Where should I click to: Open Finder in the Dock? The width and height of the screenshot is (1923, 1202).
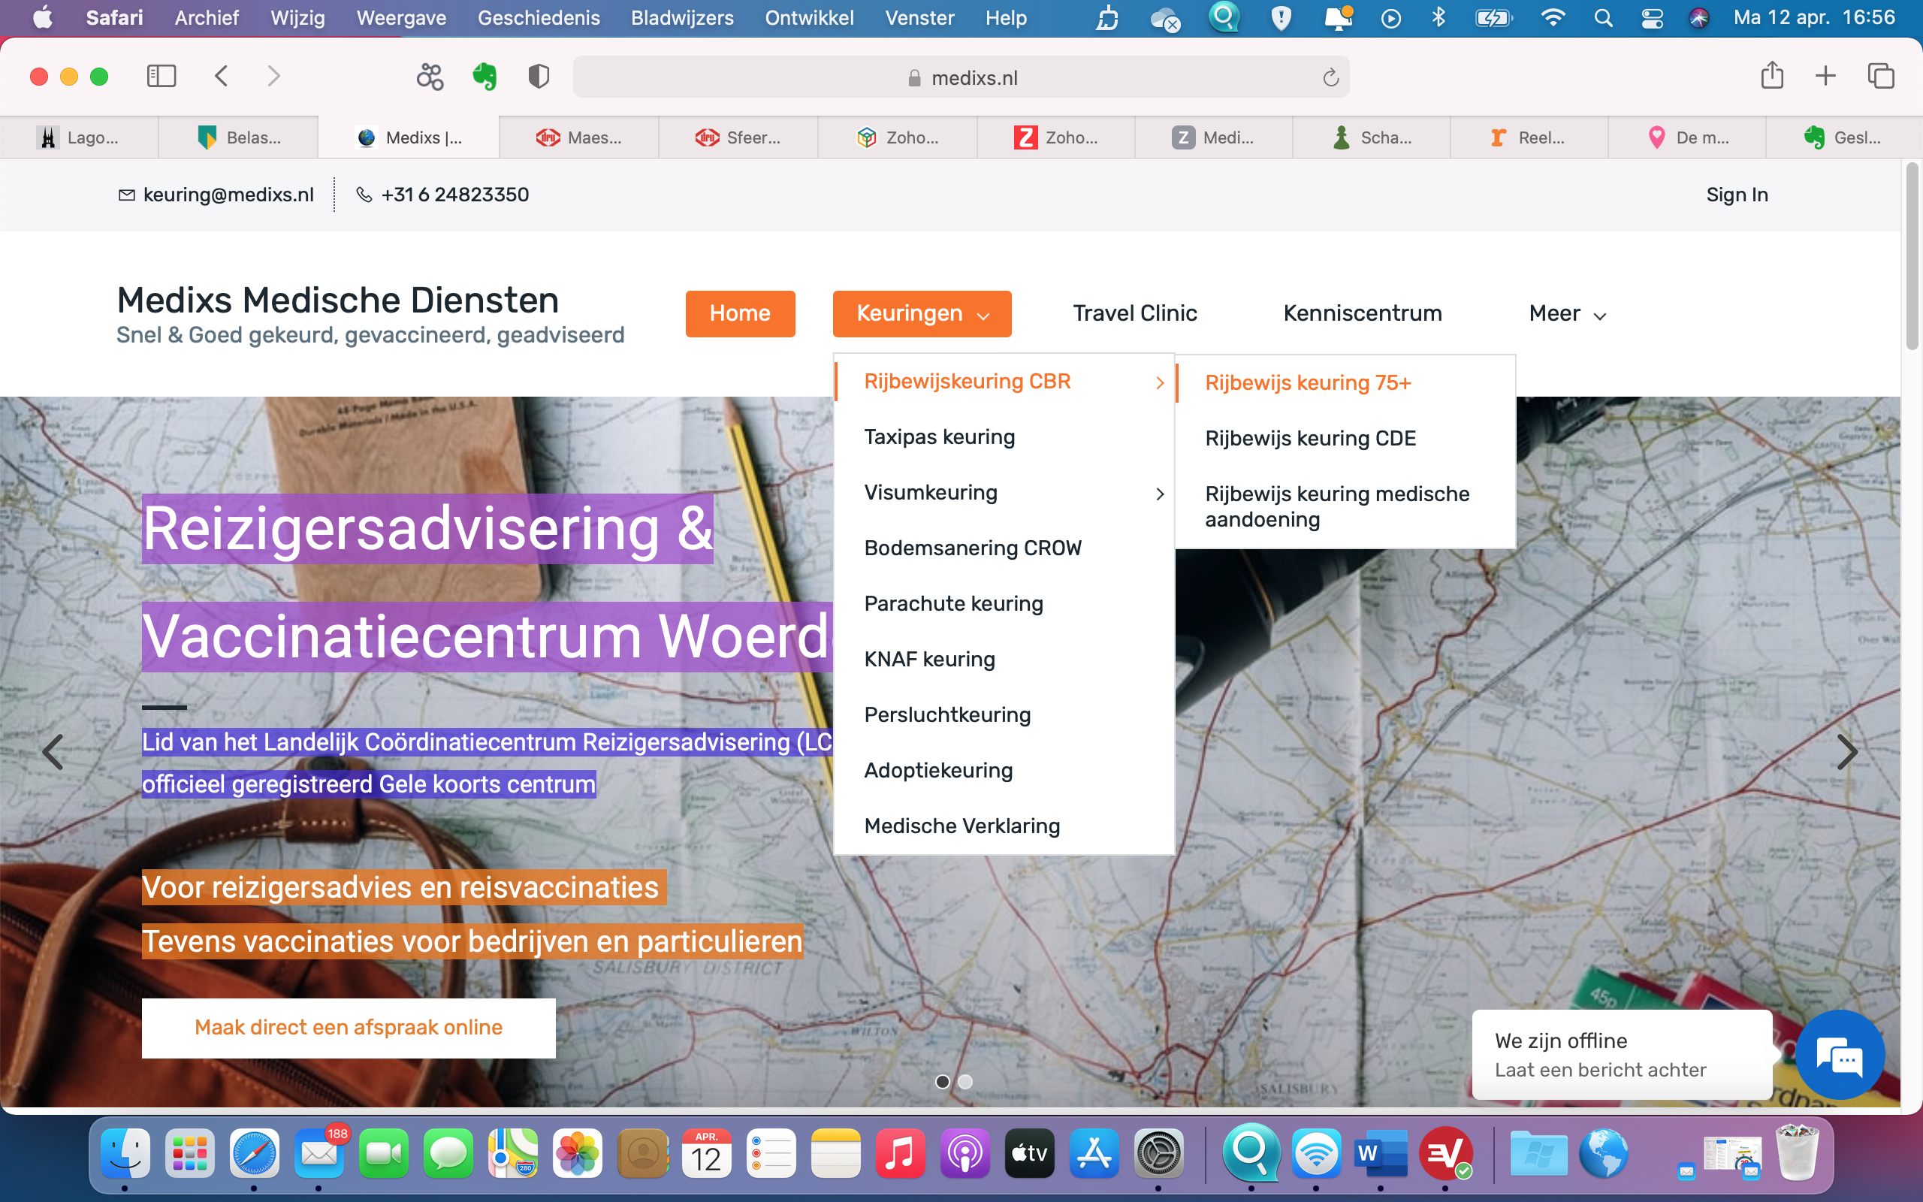[125, 1152]
